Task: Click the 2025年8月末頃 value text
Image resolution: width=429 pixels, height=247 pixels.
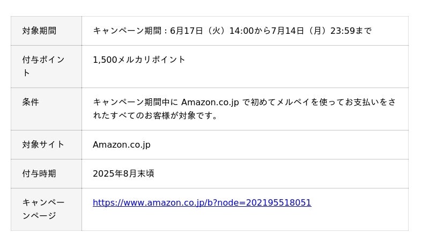Action: click(123, 173)
